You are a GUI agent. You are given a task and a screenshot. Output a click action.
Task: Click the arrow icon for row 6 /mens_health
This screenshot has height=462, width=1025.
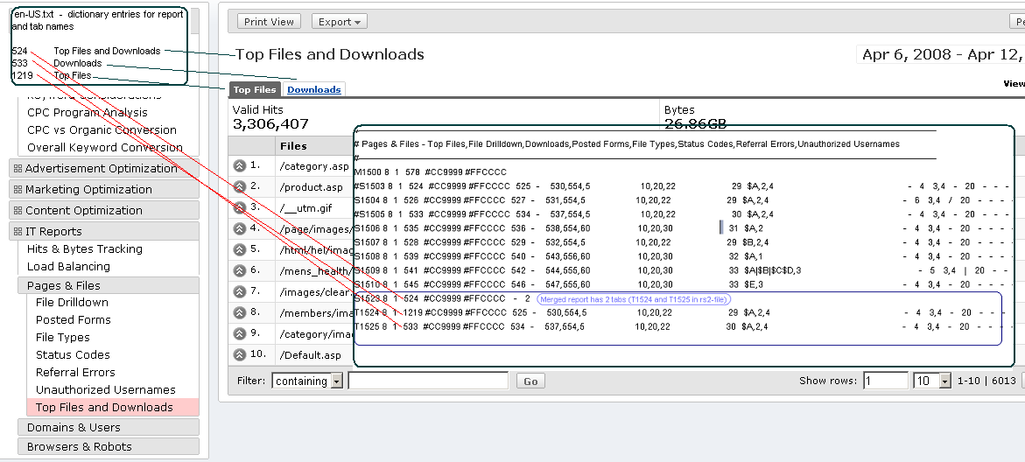(239, 270)
